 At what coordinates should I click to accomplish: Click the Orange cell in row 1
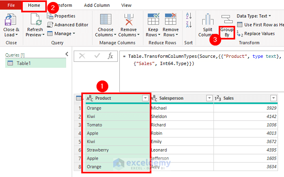coord(117,108)
